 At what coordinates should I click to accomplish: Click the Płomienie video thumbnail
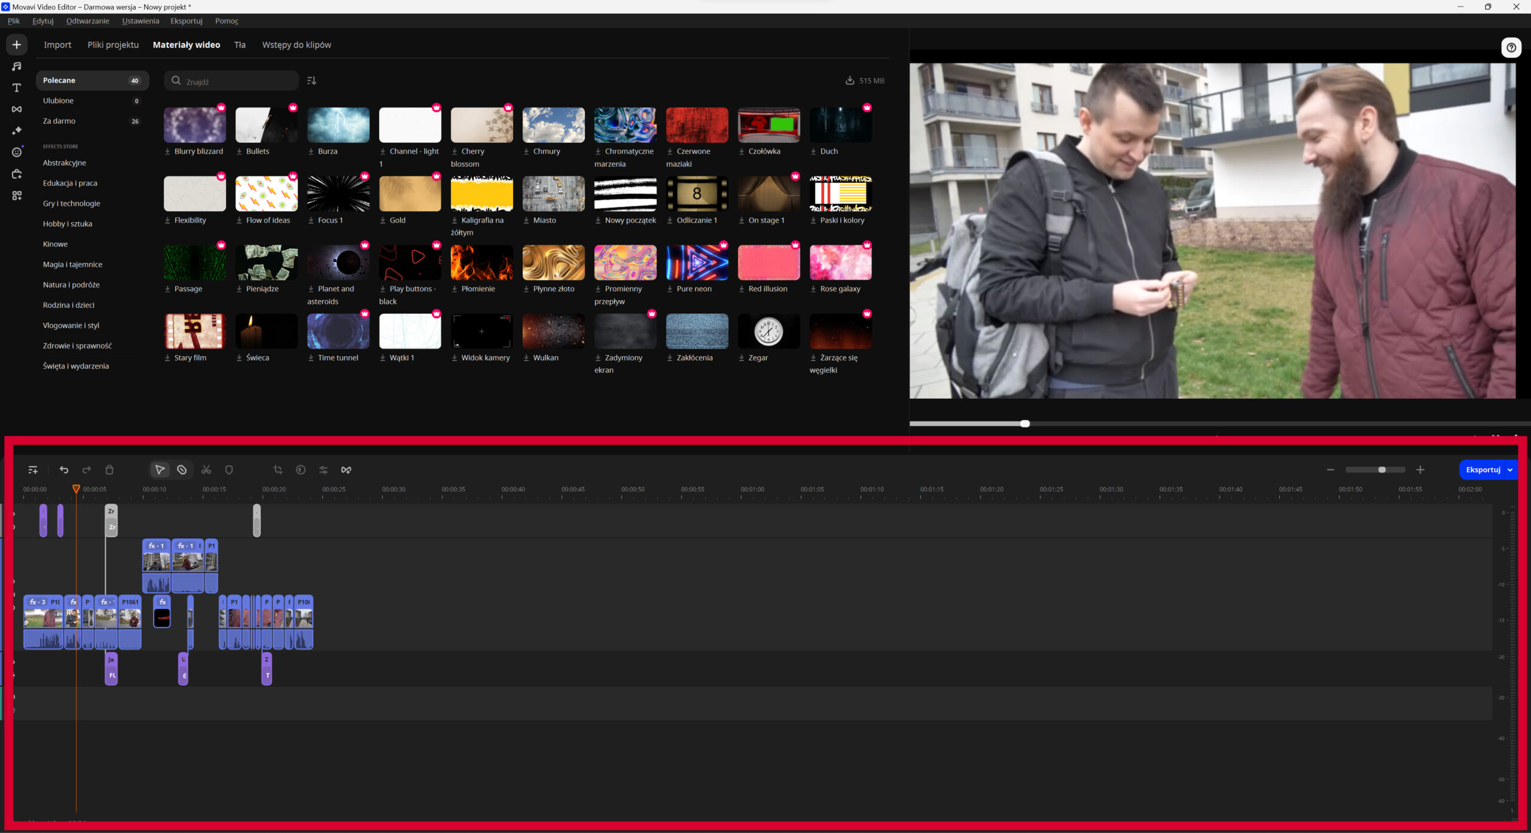[481, 263]
